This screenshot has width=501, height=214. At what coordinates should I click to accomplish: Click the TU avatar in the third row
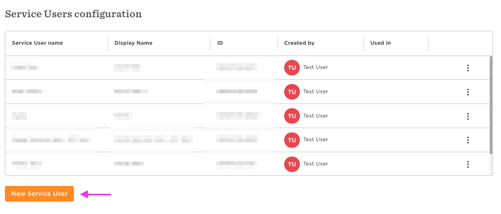point(292,116)
